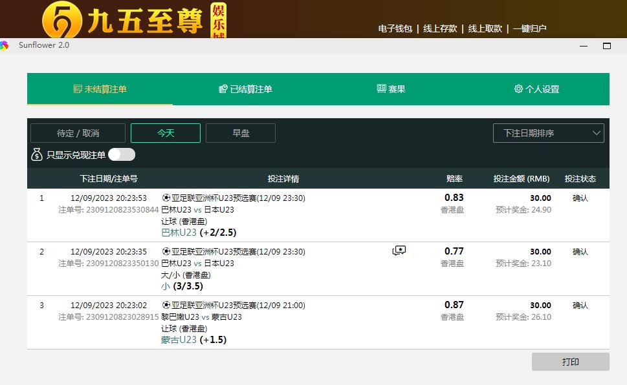This screenshot has width=627, height=385.
Task: Toggle the 只显示兑现注单 switch
Action: pyautogui.click(x=122, y=155)
